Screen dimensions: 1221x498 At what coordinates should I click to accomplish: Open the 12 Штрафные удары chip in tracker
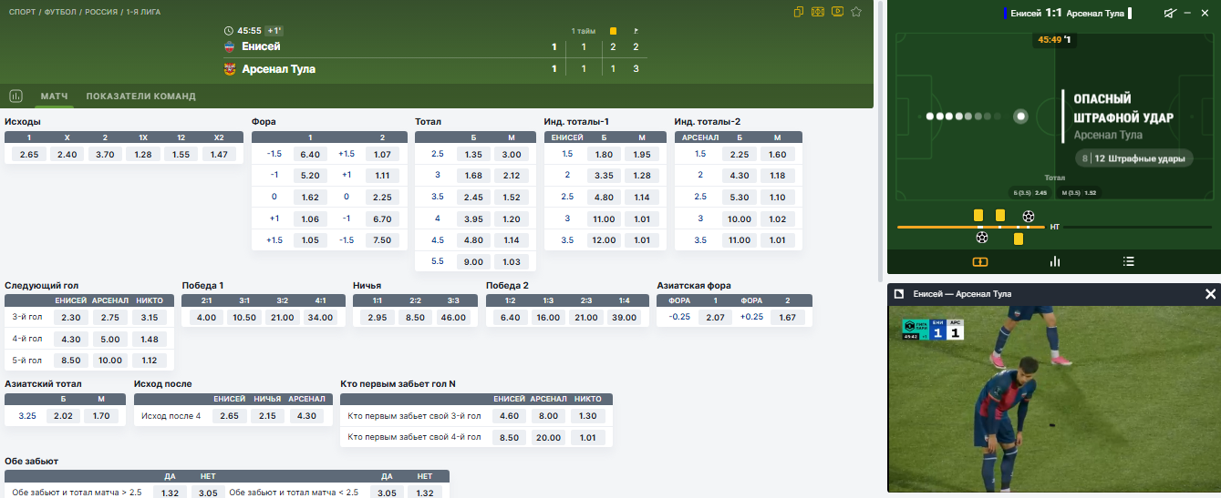(1134, 158)
